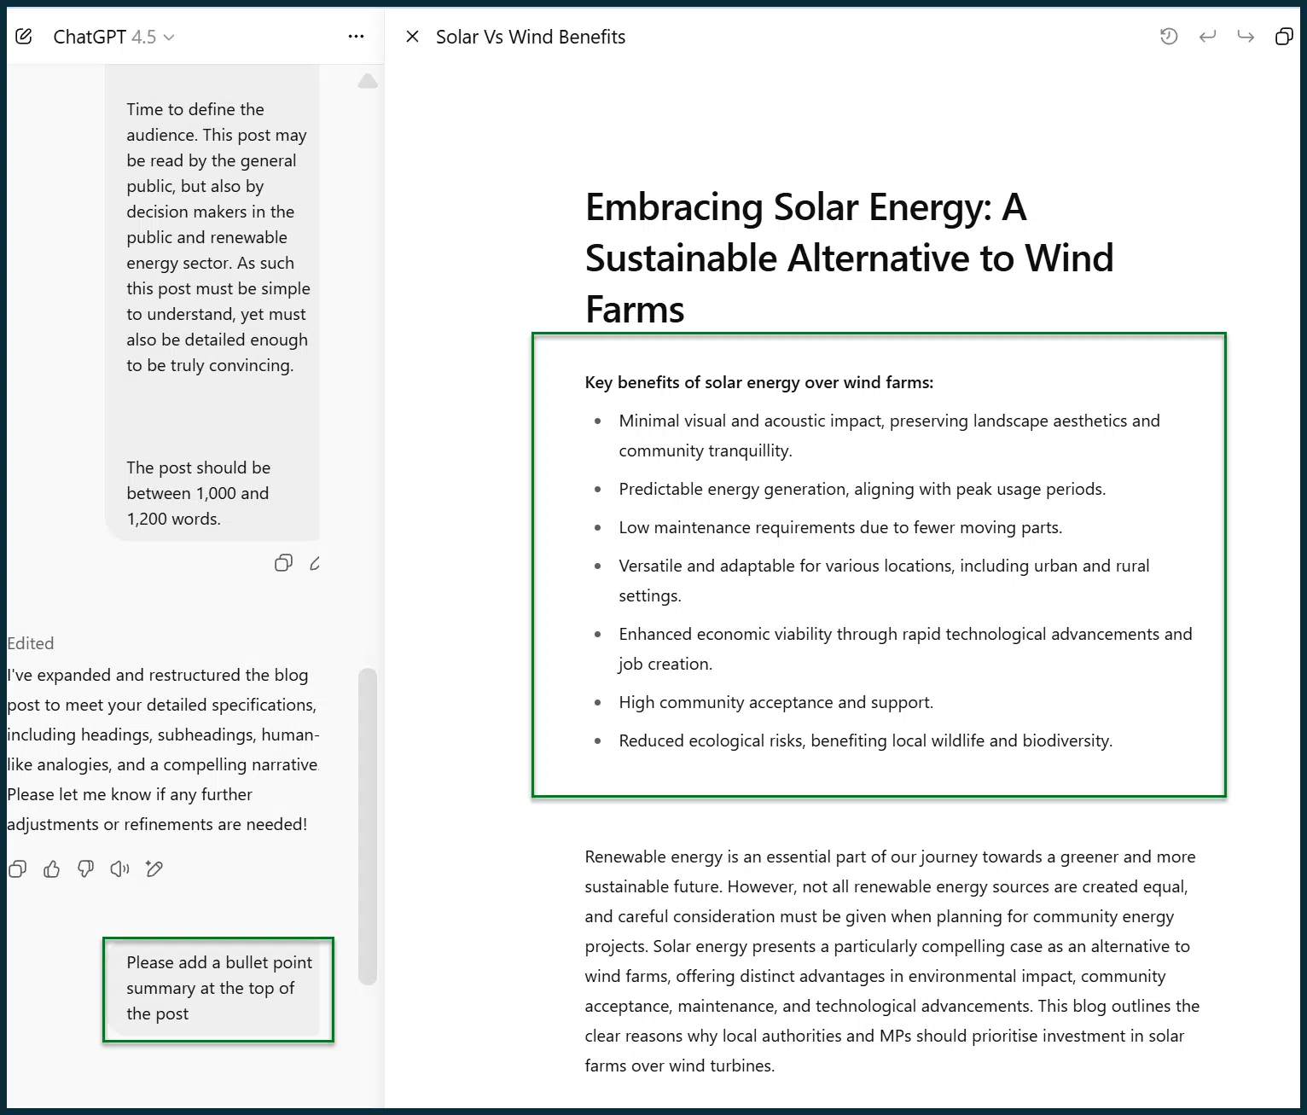
Task: Start a new chat with the compose icon
Action: [x=24, y=37]
